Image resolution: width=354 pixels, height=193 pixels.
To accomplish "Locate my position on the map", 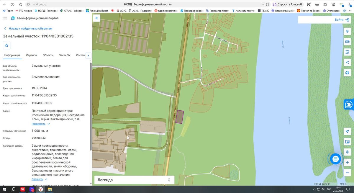I will tap(347, 131).
